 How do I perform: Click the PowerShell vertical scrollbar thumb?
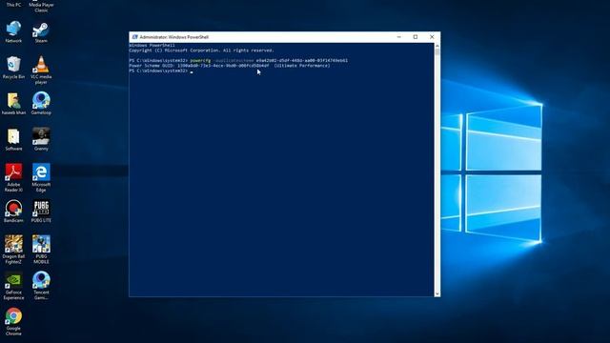pyautogui.click(x=437, y=51)
